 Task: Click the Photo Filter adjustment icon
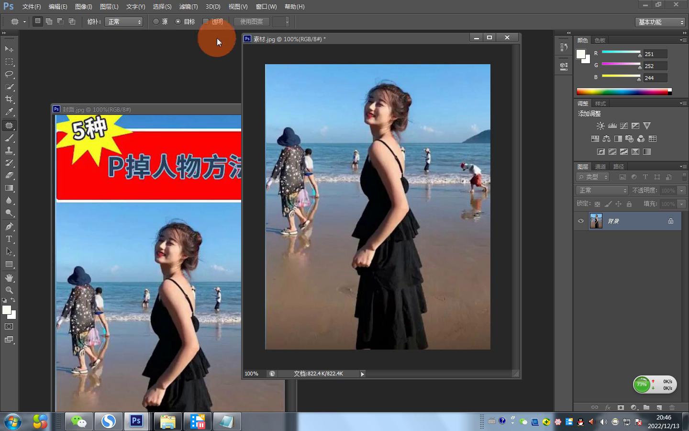(x=630, y=138)
